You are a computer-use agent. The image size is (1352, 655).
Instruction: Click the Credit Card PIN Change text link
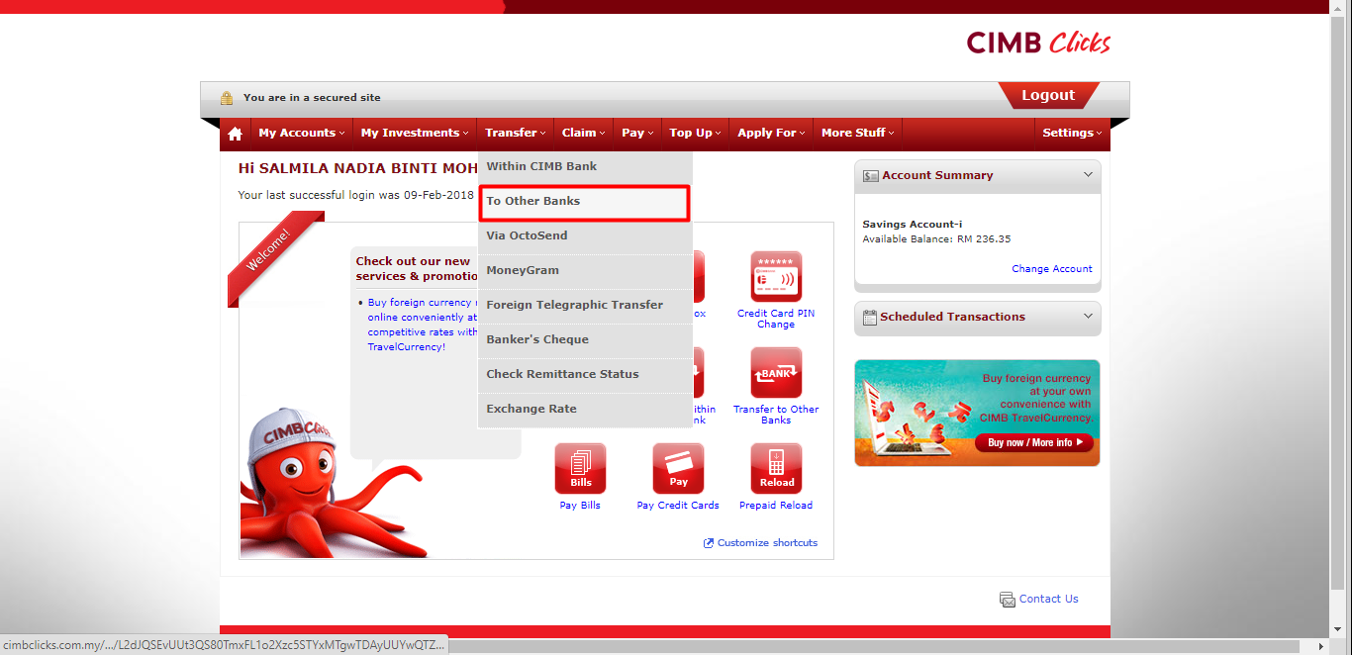click(776, 319)
